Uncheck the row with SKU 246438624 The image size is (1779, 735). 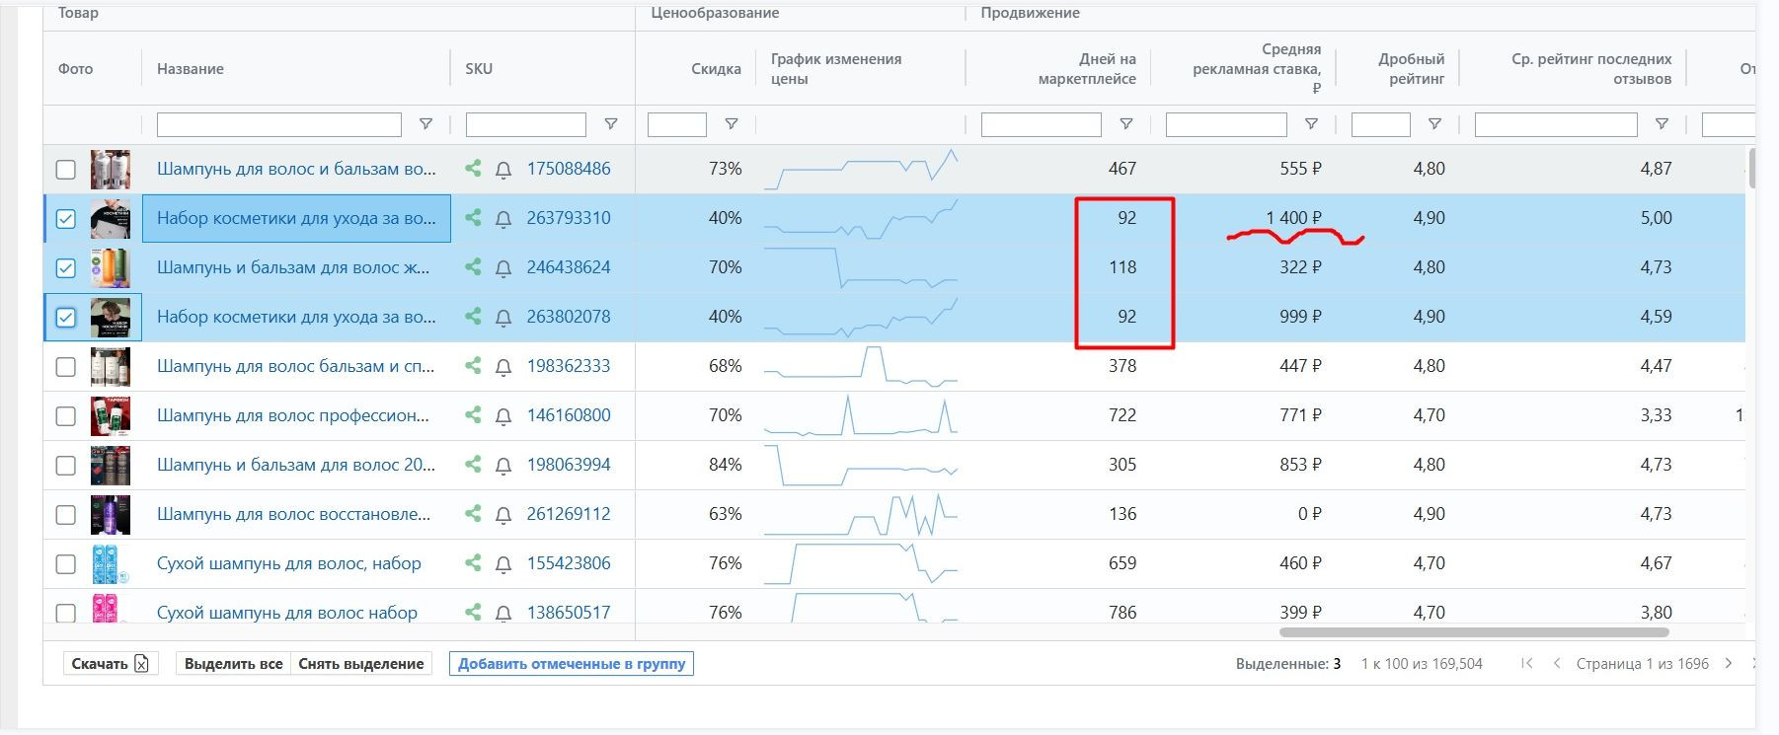pos(66,268)
